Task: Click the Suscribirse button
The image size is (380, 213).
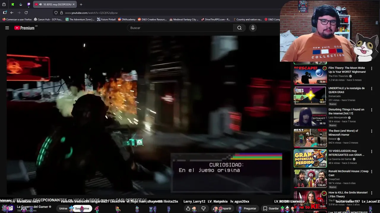Action: [x=82, y=209]
